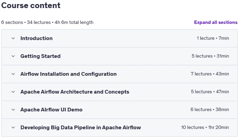Select Apache Airflow Architecture and Concepts title

(75, 92)
